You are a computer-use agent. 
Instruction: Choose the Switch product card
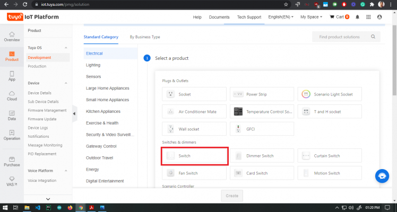tap(195, 156)
